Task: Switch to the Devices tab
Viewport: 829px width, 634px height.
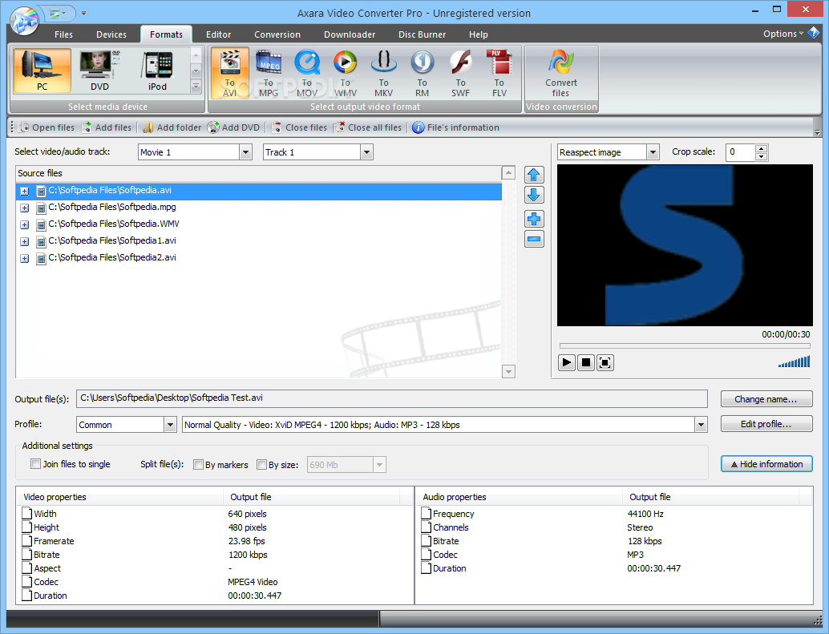Action: click(x=111, y=34)
